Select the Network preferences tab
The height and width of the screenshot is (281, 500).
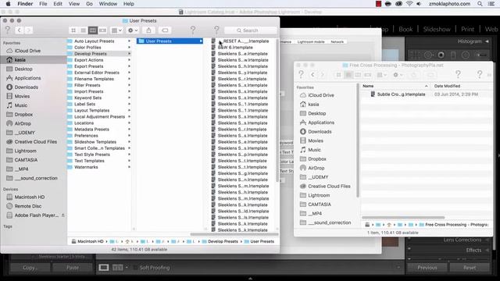pos(337,41)
